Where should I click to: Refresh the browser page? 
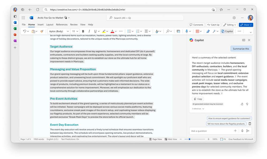(x=37, y=10)
